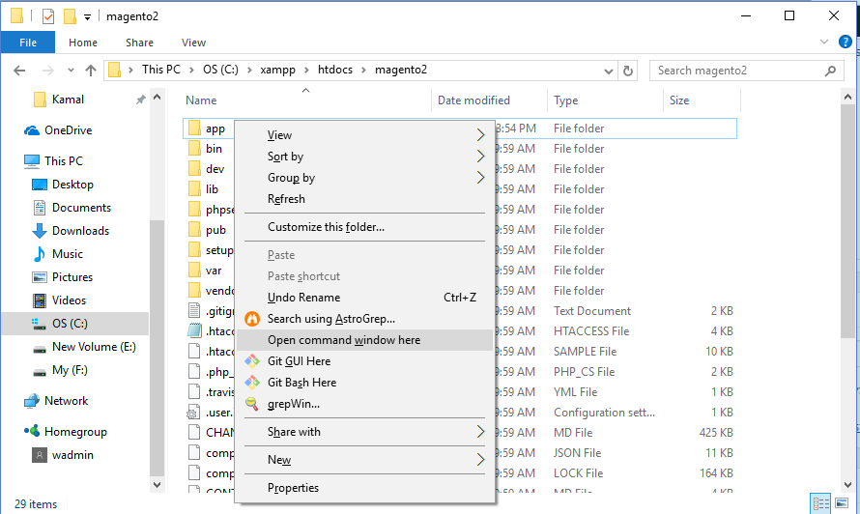860x514 pixels.
Task: Click the Git Bash Here icon
Action: point(252,383)
